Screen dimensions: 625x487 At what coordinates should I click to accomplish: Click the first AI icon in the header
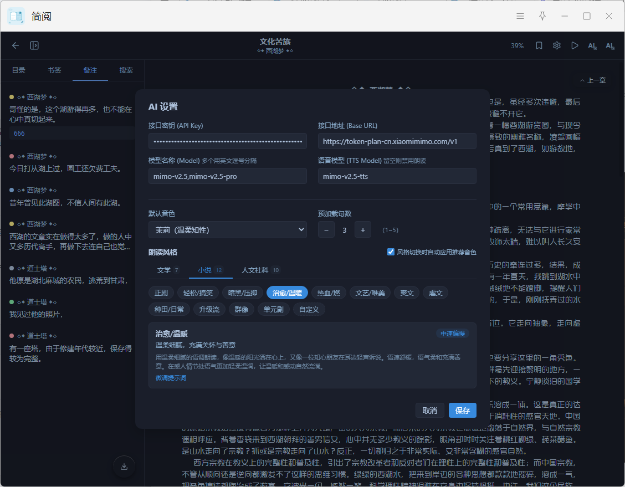point(592,46)
